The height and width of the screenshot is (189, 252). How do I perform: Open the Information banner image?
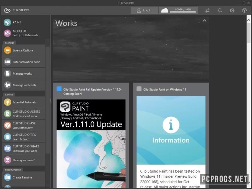pos(171,130)
